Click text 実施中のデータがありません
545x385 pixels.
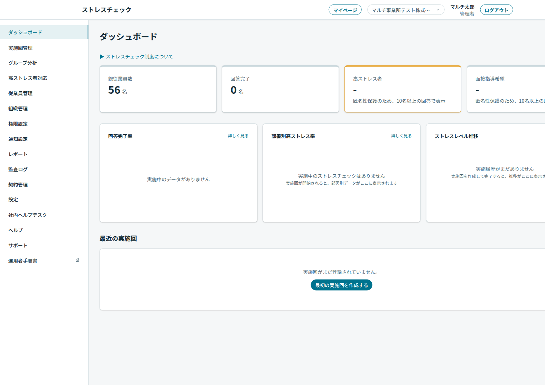pos(178,180)
